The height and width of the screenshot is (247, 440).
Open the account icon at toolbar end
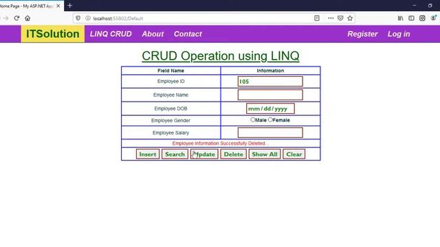tap(434, 19)
